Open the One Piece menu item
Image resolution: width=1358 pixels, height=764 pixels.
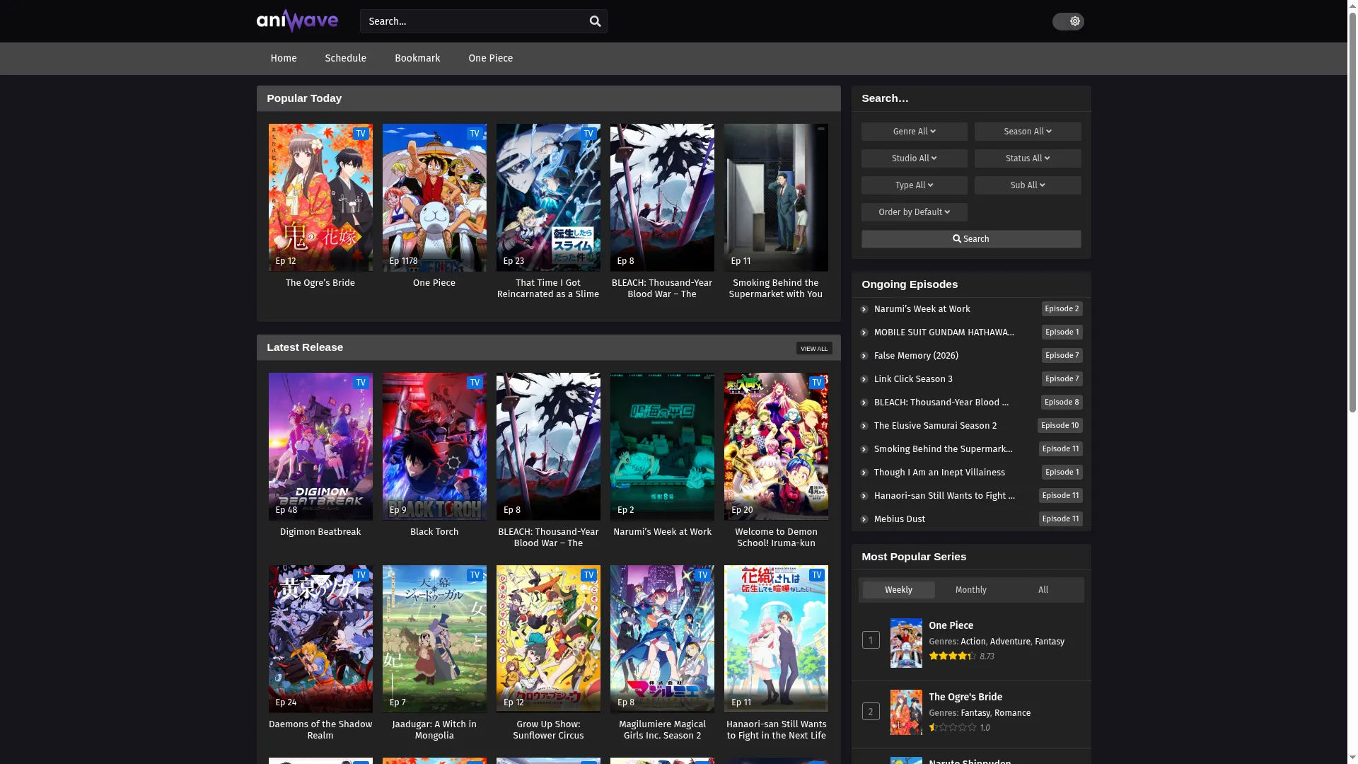491,58
